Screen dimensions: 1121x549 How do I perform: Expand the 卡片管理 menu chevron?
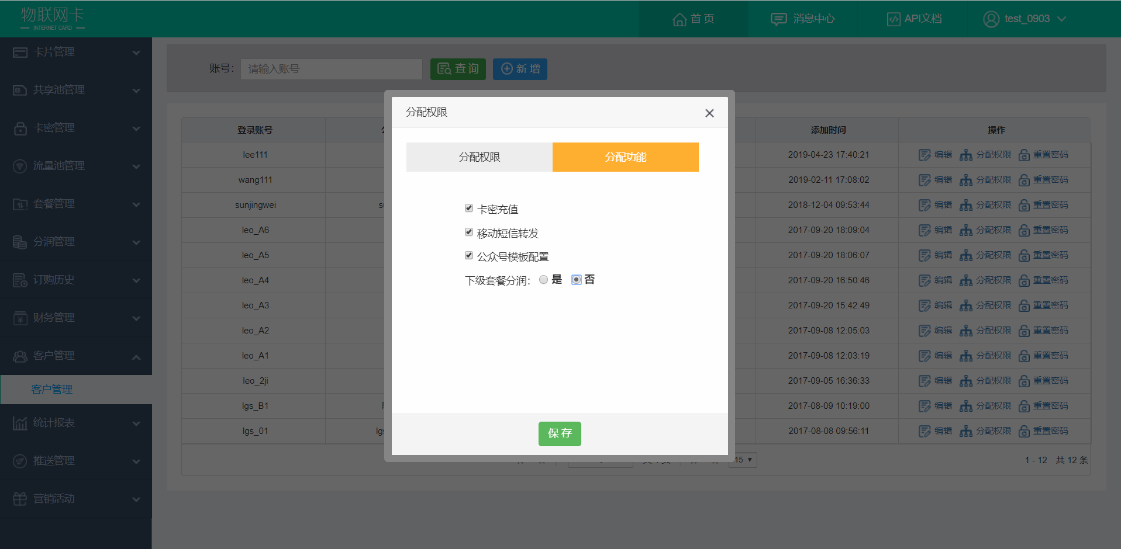click(x=136, y=53)
